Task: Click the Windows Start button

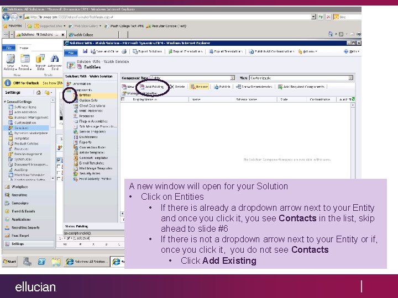Action: 9,262
